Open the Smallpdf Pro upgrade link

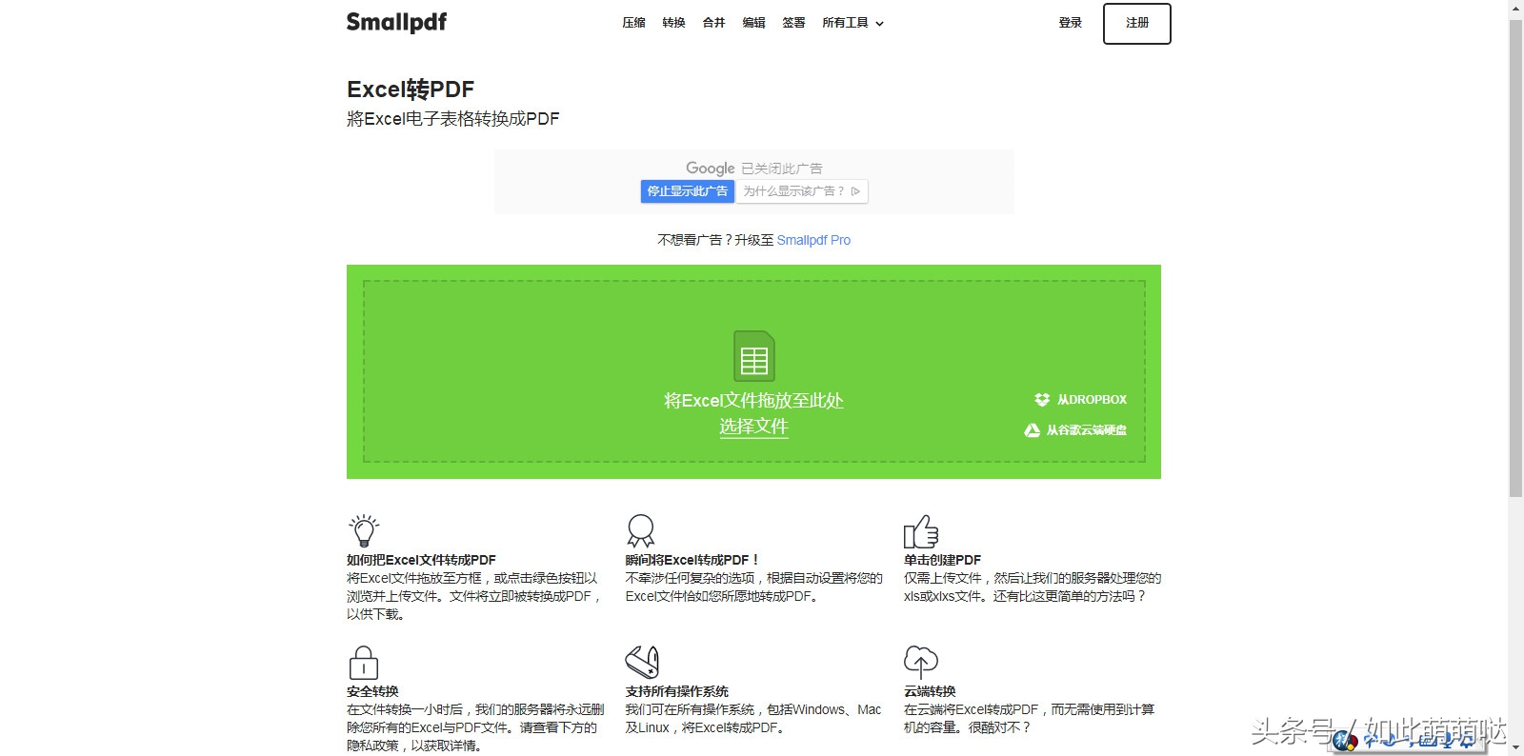[x=813, y=240]
